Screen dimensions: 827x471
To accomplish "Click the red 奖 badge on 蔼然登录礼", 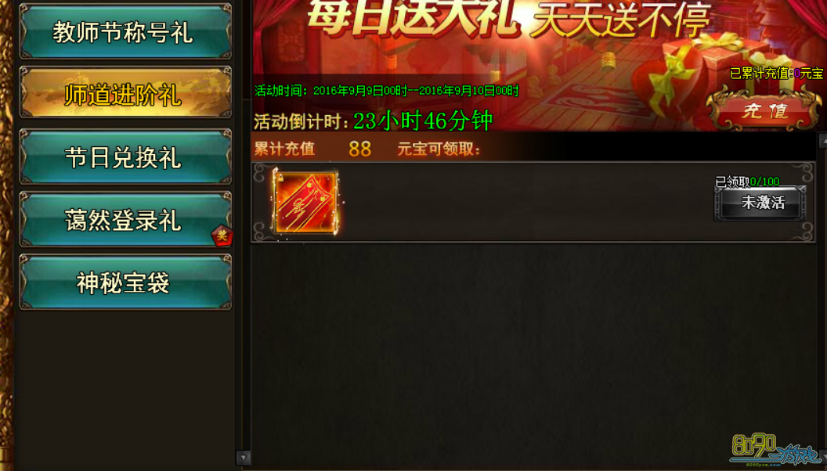I will 222,235.
